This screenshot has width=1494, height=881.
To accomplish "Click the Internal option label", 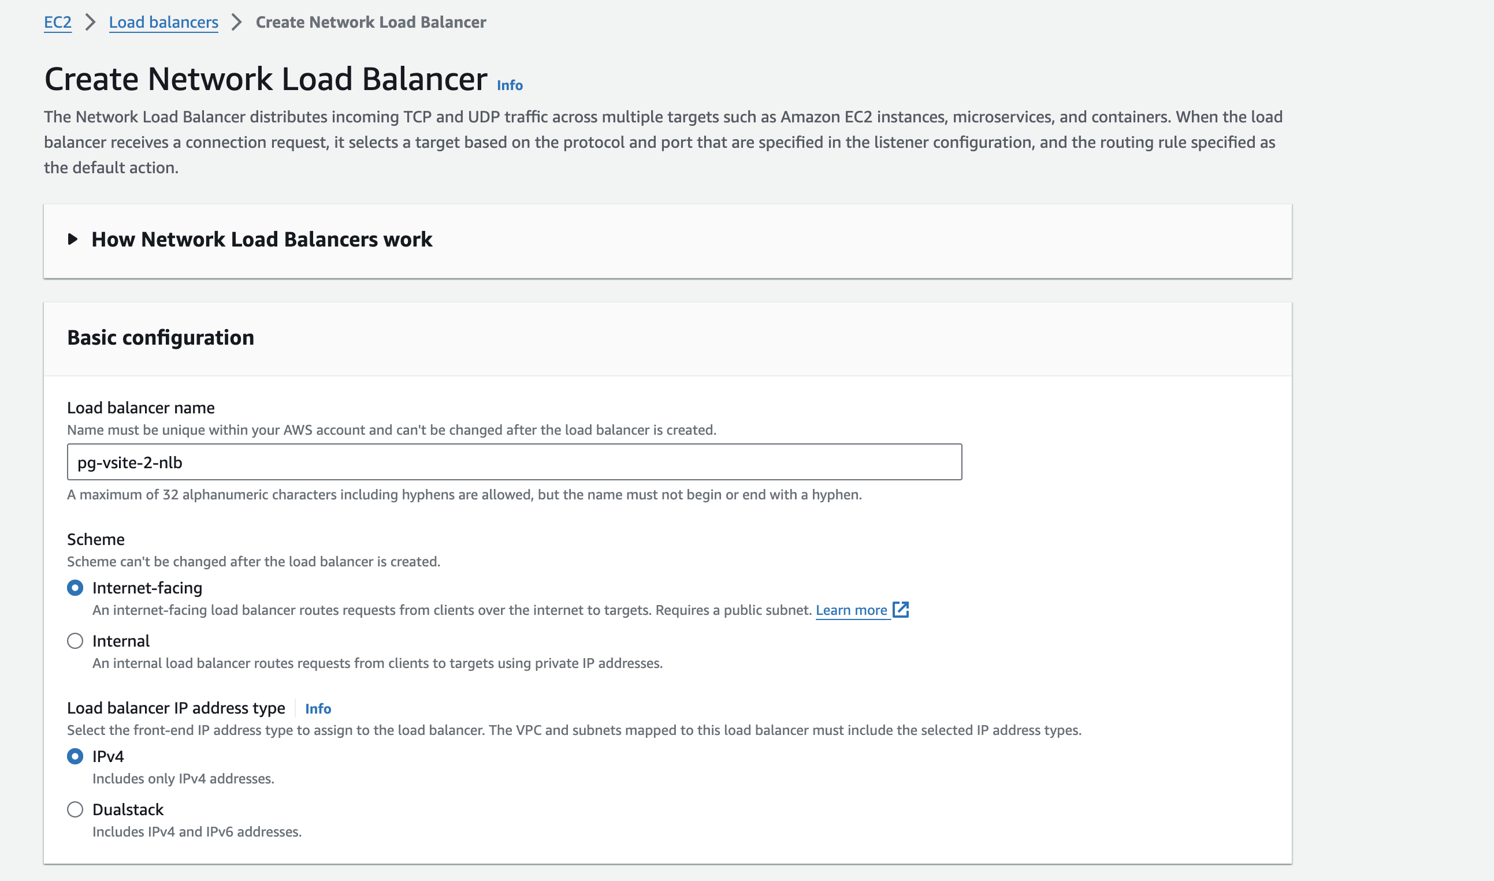I will pyautogui.click(x=121, y=641).
